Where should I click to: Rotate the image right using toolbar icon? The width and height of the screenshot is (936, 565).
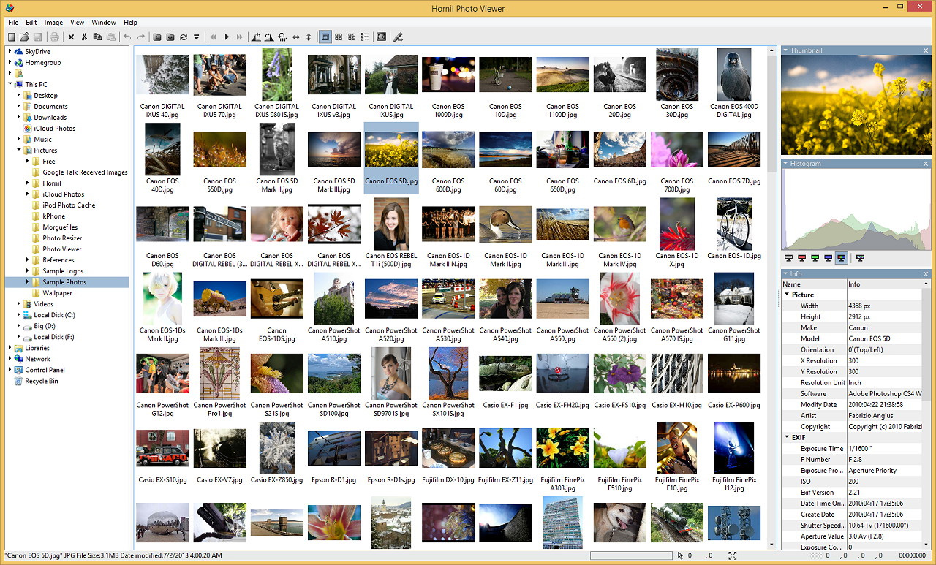click(269, 37)
